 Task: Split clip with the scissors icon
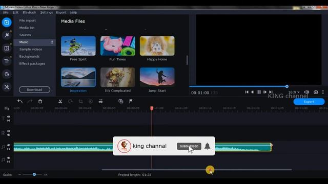pos(60,101)
